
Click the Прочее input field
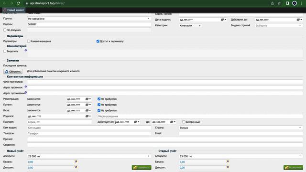(165, 139)
